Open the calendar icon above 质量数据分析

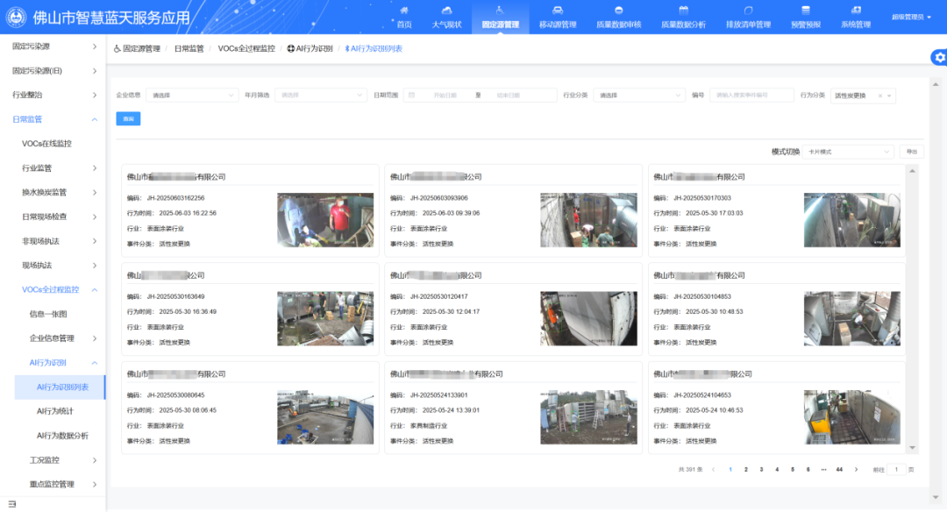pos(684,11)
